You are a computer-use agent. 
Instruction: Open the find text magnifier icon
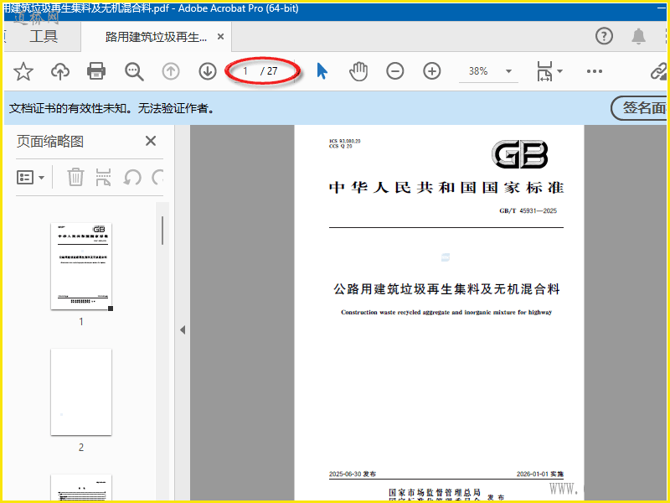click(x=134, y=71)
